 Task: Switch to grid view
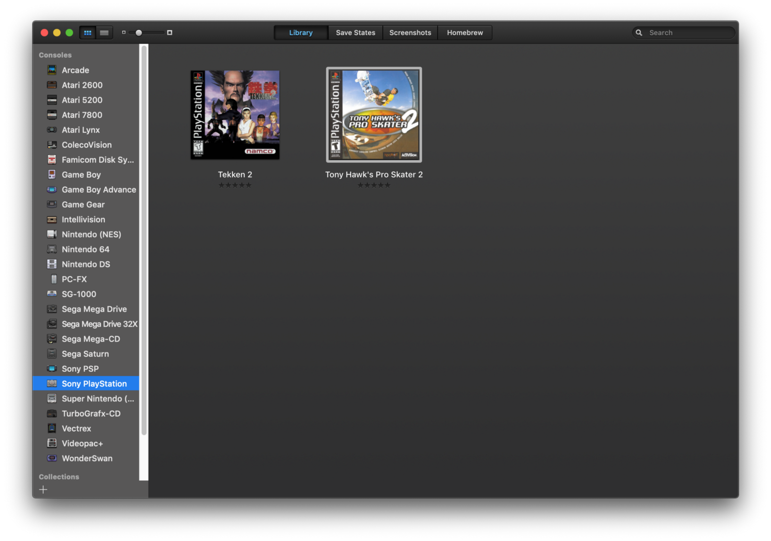pos(87,32)
